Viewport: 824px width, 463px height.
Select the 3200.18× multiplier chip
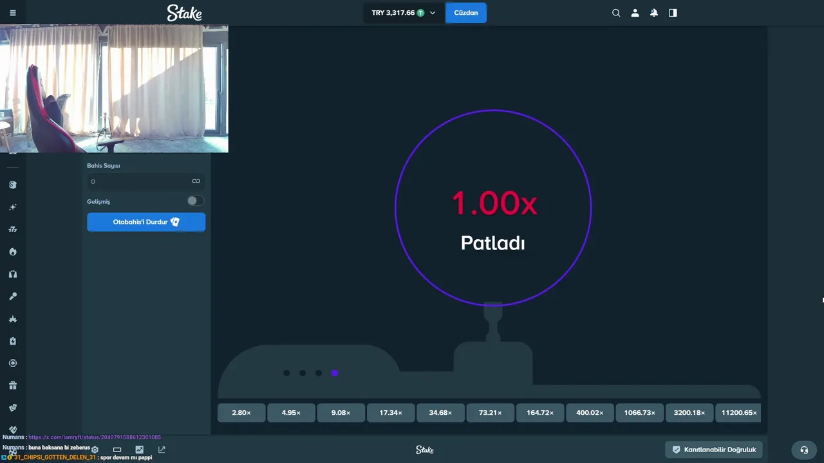[689, 413]
